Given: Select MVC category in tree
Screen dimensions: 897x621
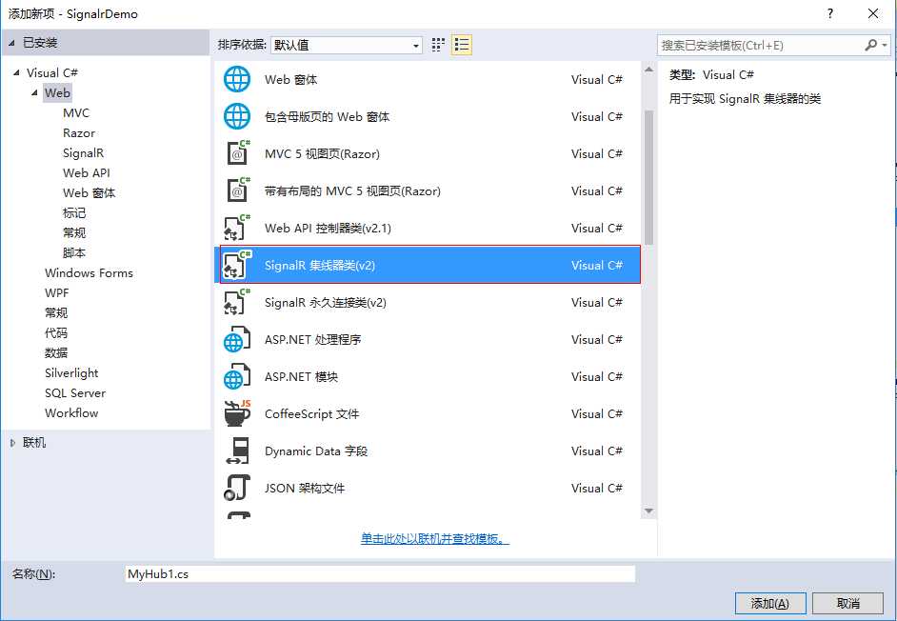Looking at the screenshot, I should pyautogui.click(x=76, y=112).
